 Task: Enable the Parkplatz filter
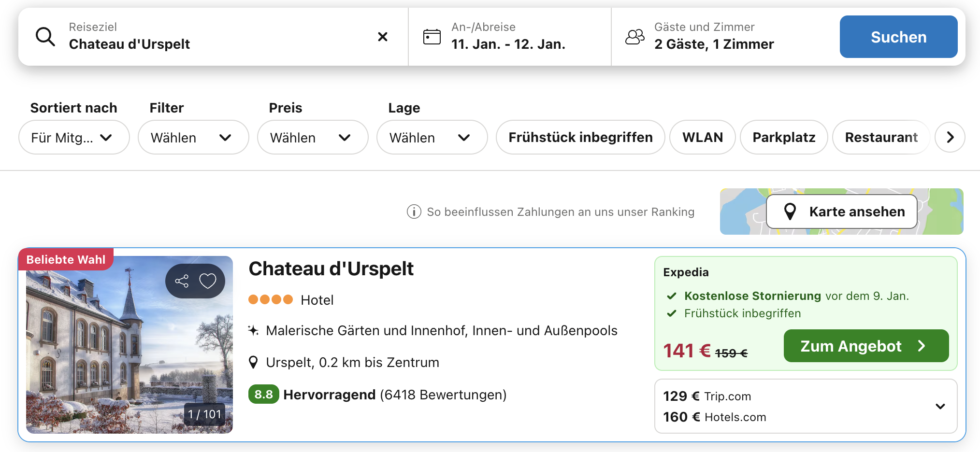[783, 137]
